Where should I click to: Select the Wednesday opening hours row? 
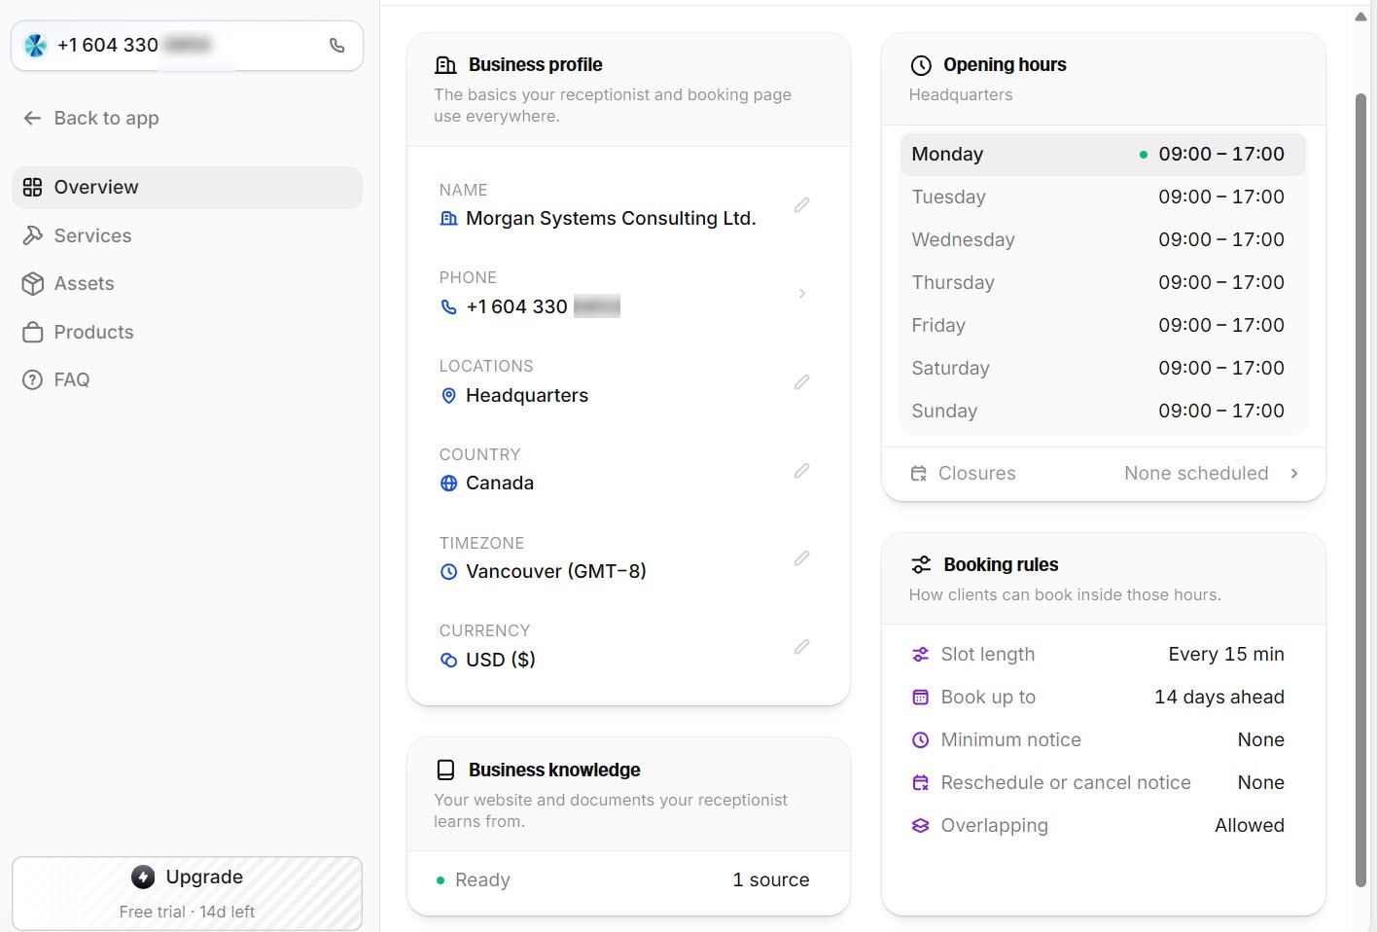tap(1103, 240)
